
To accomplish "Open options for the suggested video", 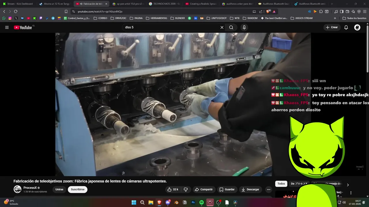I will (x=351, y=193).
